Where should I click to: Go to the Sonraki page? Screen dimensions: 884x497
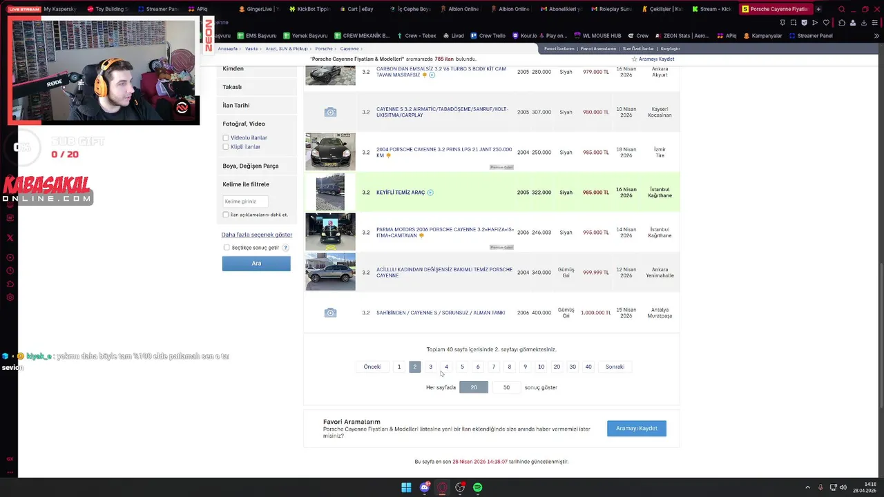(x=615, y=367)
